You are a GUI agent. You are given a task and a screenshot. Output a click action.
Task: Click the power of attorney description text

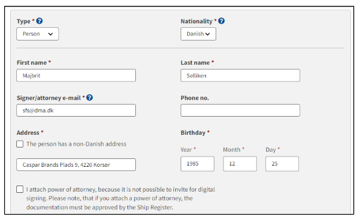coord(121,198)
